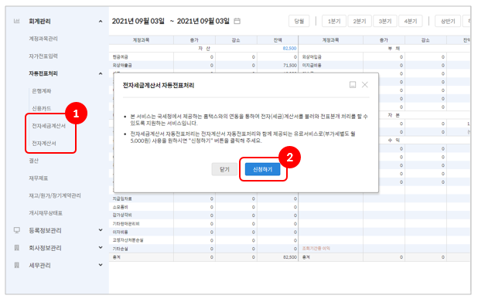This screenshot has width=478, height=302.
Task: Go to 결산 in the sidebar
Action: (34, 161)
